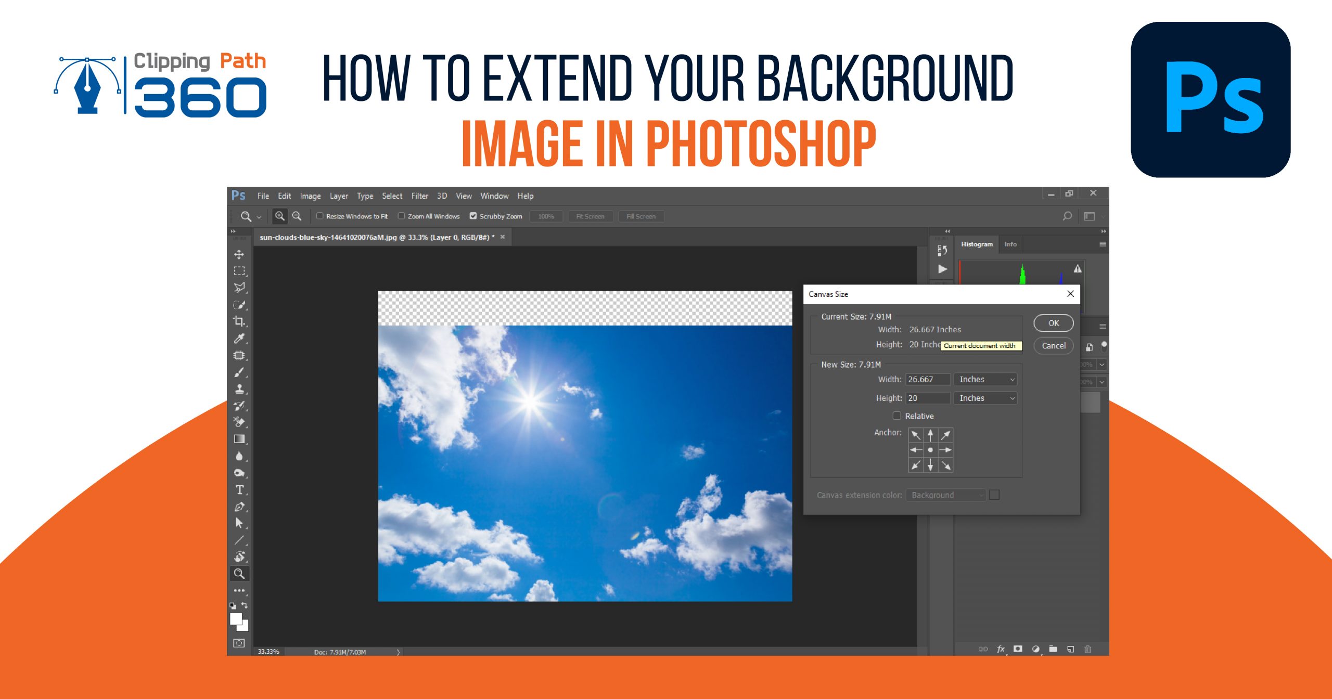Set anchor to right-middle arrow
Viewport: 1332px width, 699px height.
(x=945, y=450)
